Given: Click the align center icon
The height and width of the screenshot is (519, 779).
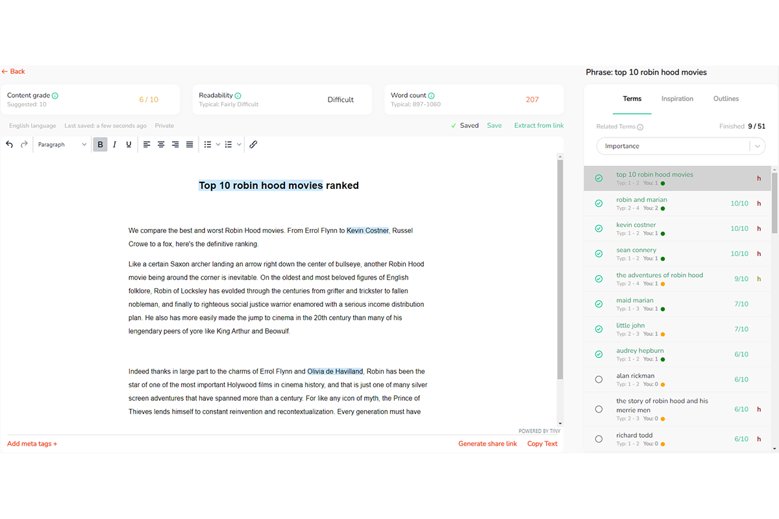Looking at the screenshot, I should coord(160,144).
